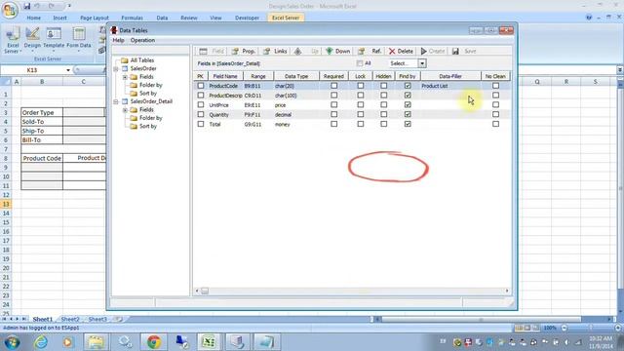Collapse the SalesOrder_Detail tree node
Screen dimensions: 624x351
(116, 101)
